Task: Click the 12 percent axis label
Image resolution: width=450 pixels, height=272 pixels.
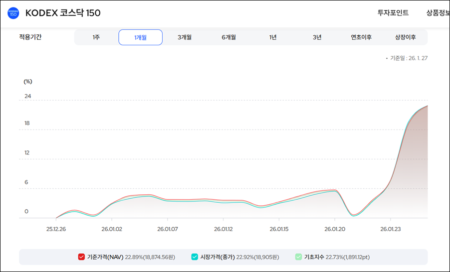Action: tap(27, 153)
